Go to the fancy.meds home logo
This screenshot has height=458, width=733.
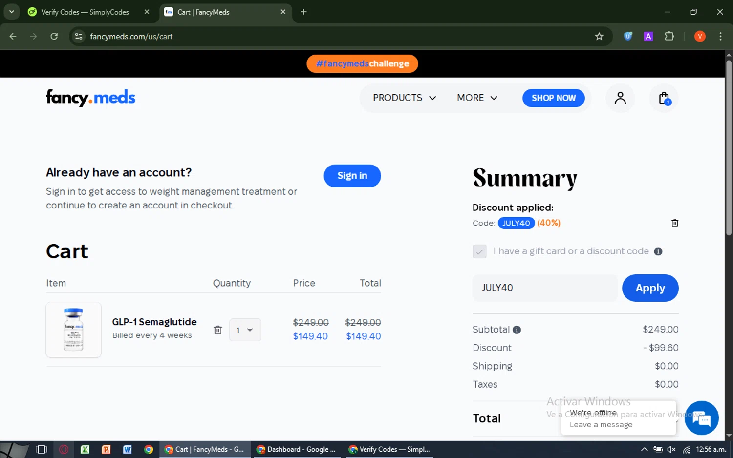(90, 98)
